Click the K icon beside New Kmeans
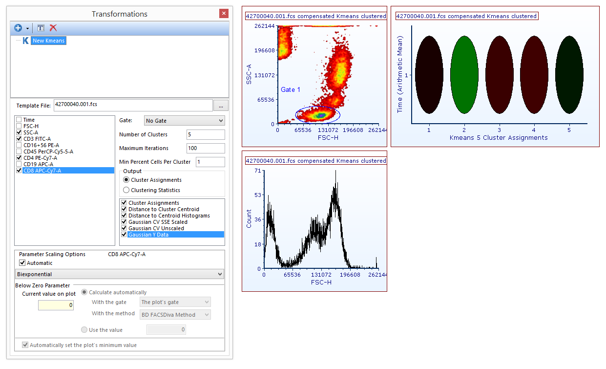606x369 pixels. click(25, 41)
